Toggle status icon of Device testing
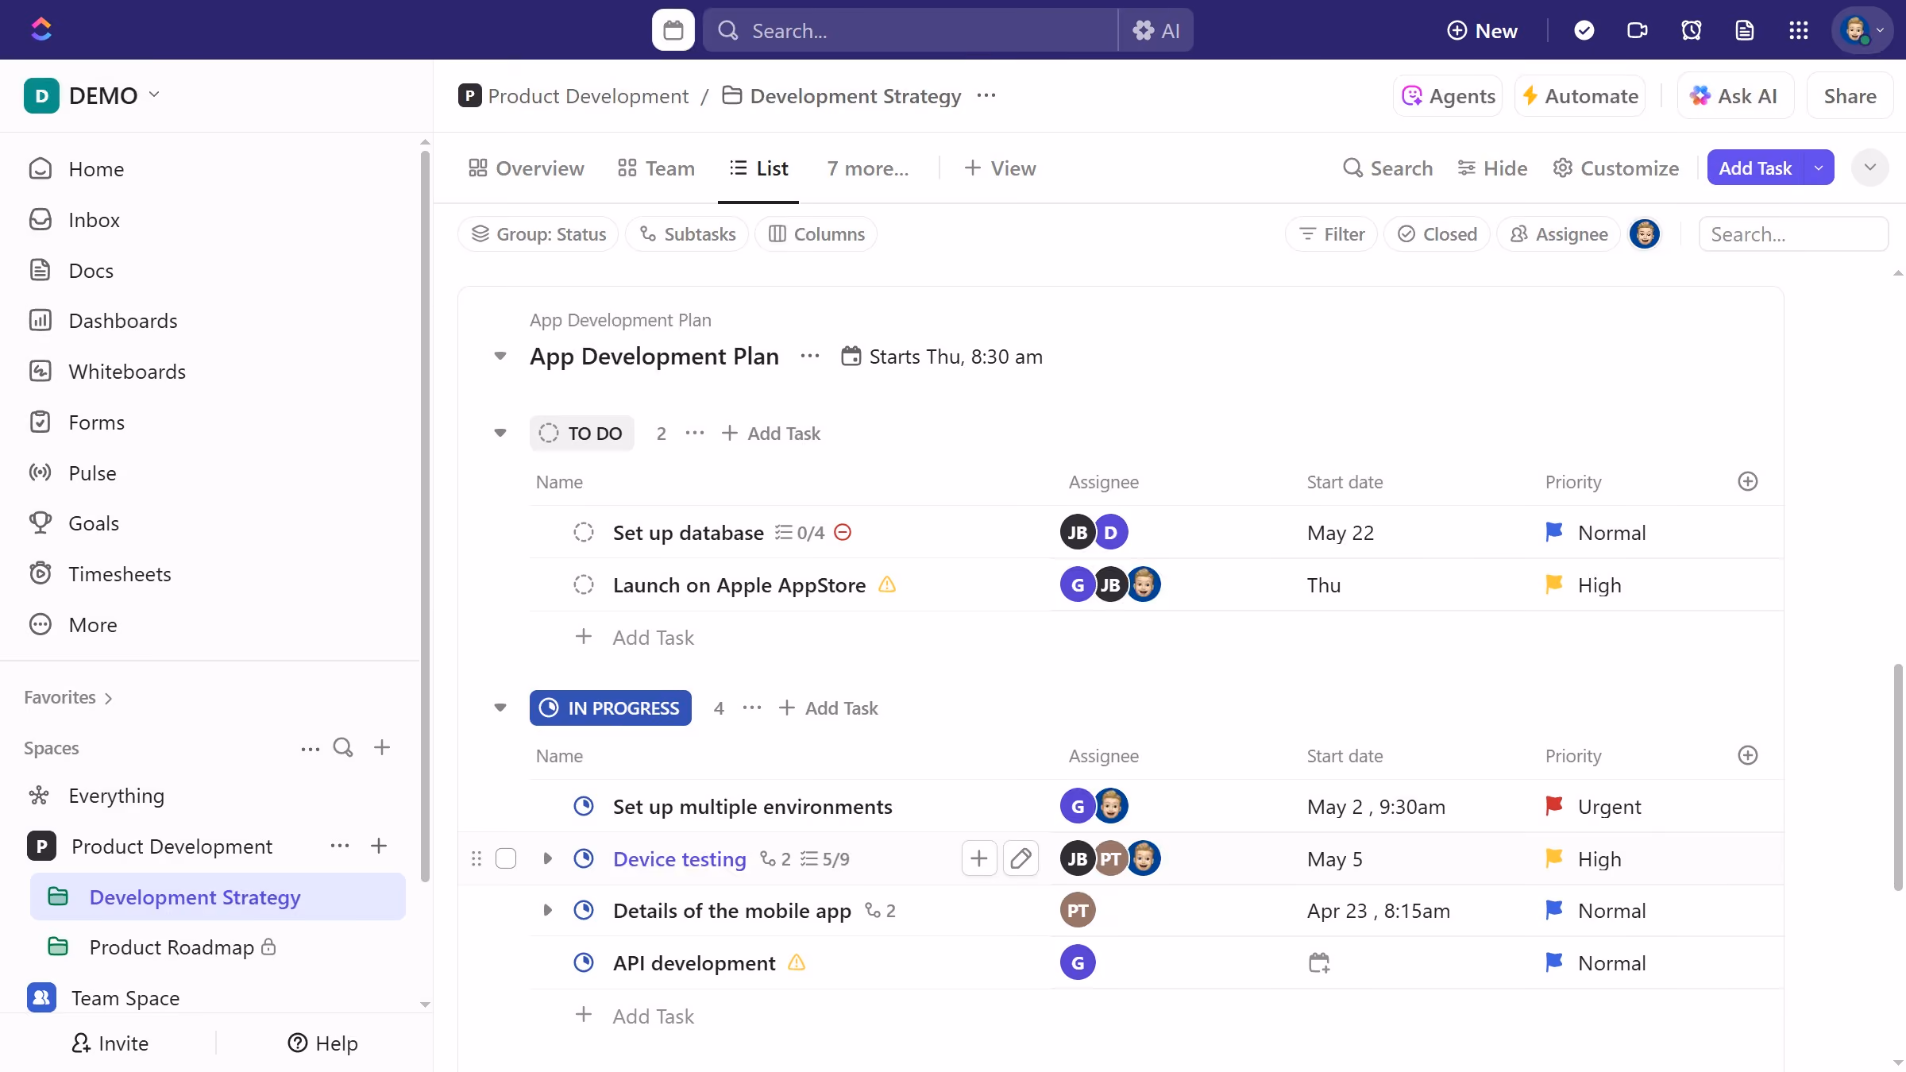Screen dimensions: 1906x1072 [584, 858]
